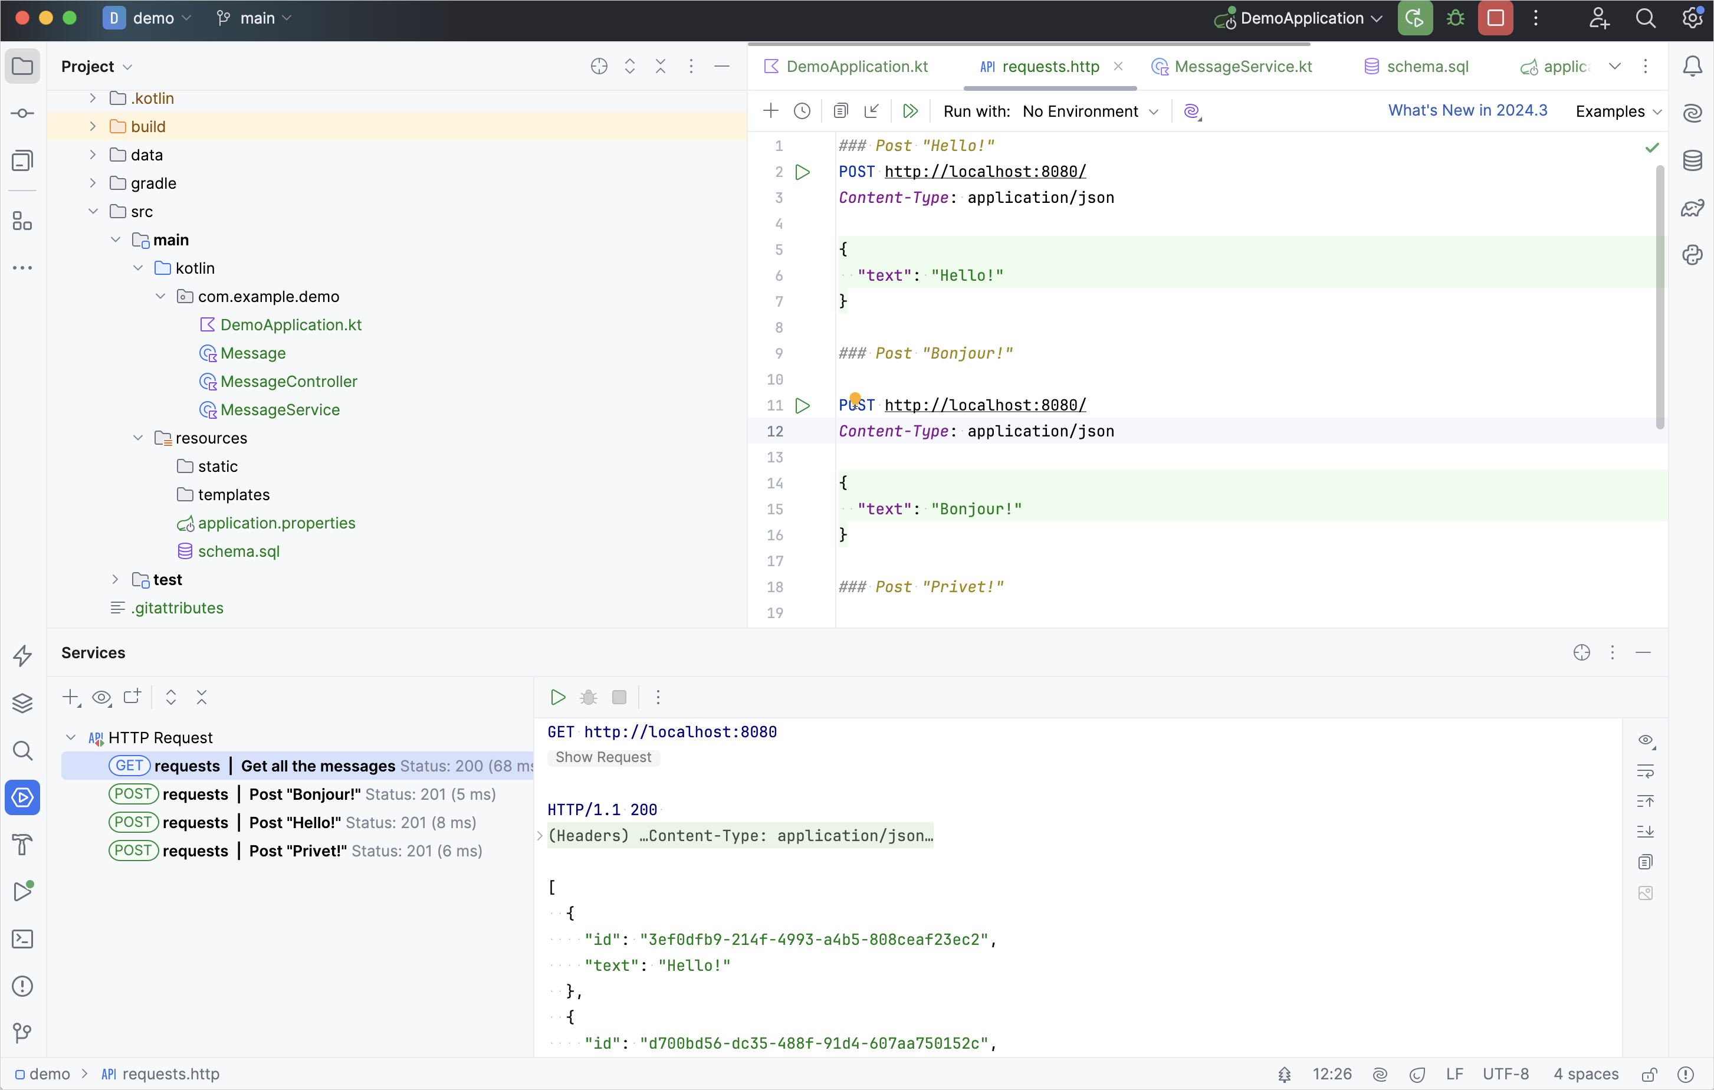Switch to the schema.sql editor tab
This screenshot has height=1090, width=1714.
pos(1417,66)
